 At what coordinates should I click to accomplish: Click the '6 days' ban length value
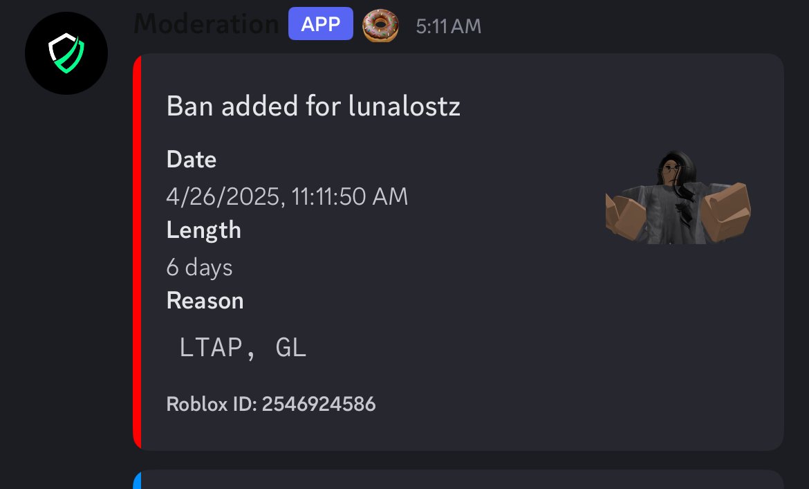(199, 268)
